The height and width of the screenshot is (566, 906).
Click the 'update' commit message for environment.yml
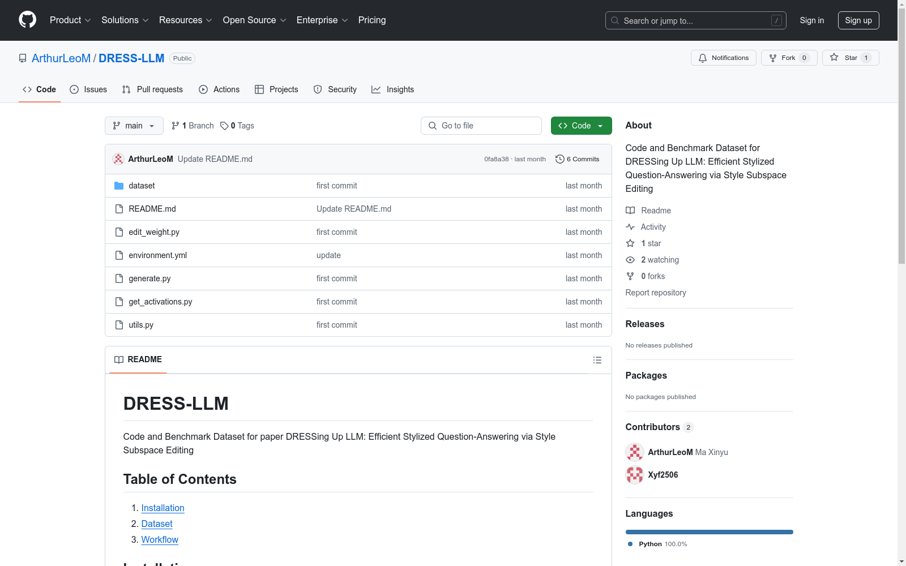click(x=328, y=255)
